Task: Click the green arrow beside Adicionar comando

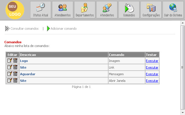Action: 48,29
